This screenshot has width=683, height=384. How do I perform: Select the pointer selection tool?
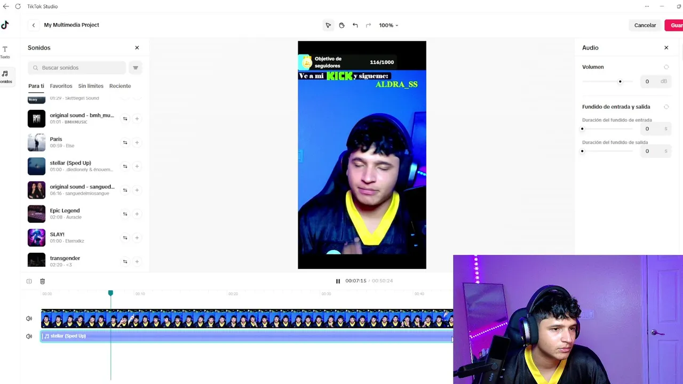pyautogui.click(x=328, y=25)
